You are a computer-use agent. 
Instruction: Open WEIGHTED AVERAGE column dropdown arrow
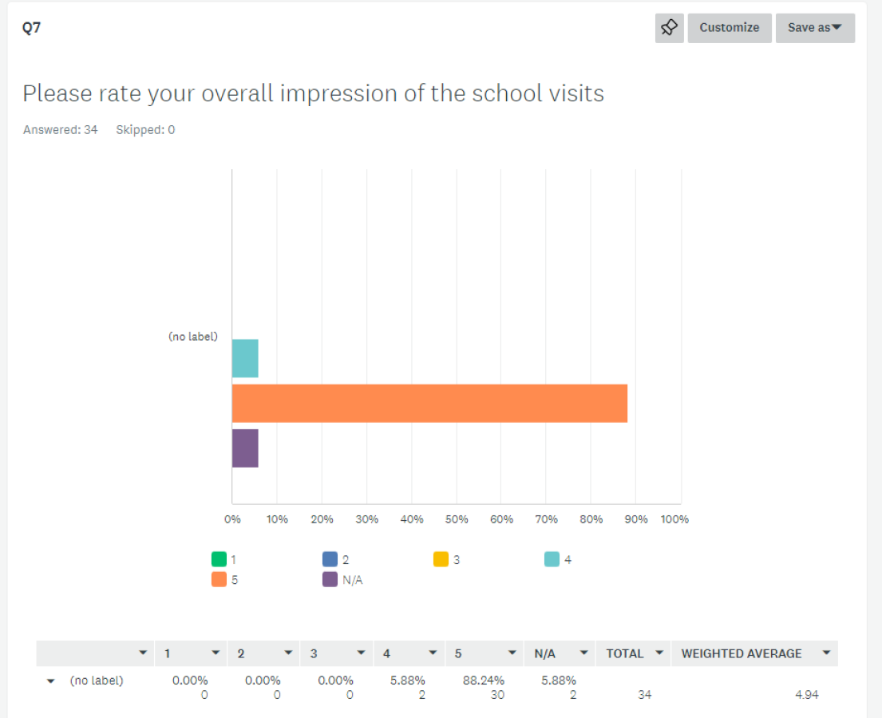[x=826, y=653]
